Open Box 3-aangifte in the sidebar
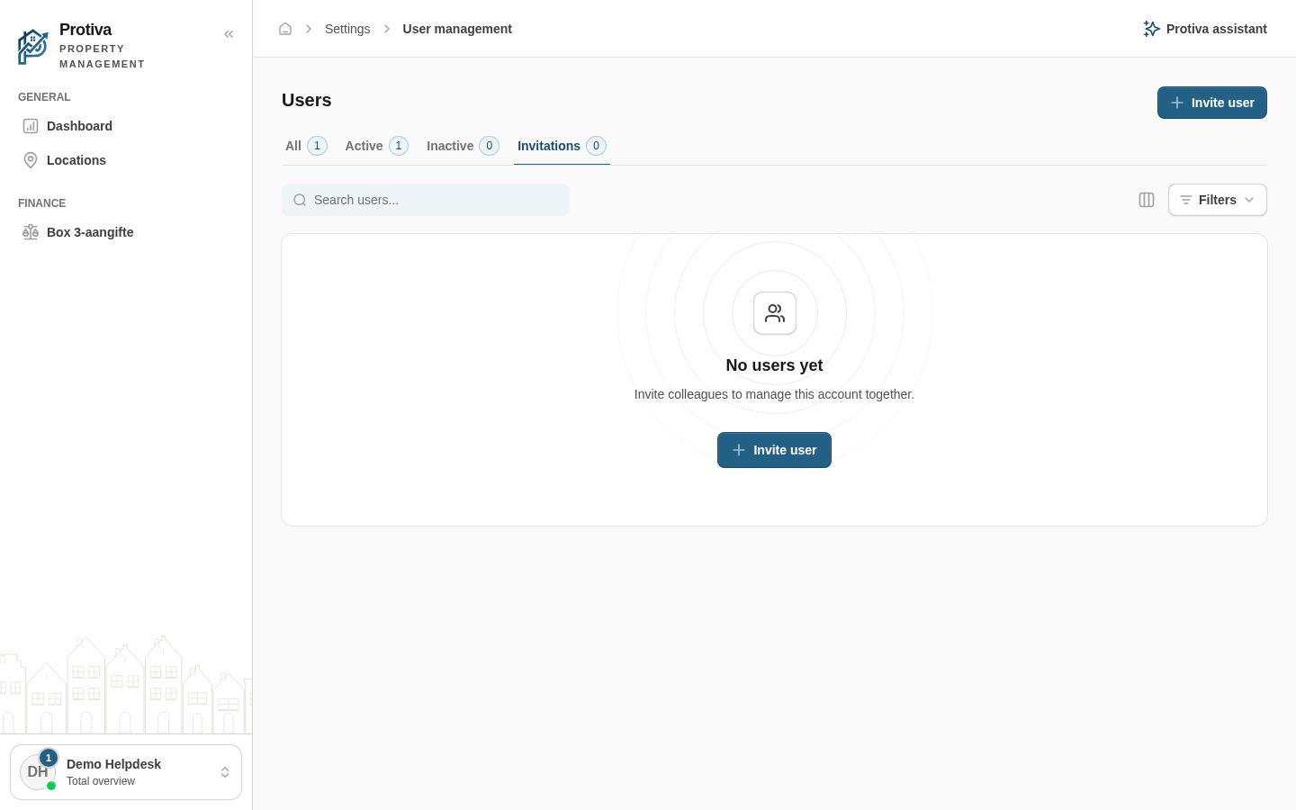Screen dimensions: 1296x810 (126, 232)
